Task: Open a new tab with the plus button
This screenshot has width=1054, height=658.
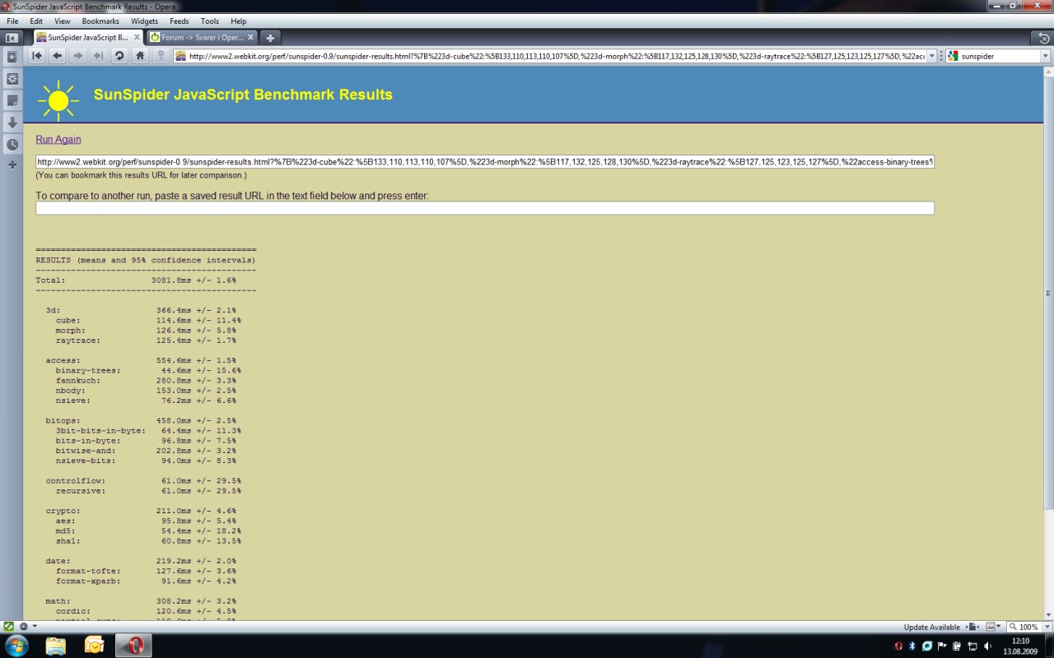Action: click(270, 38)
